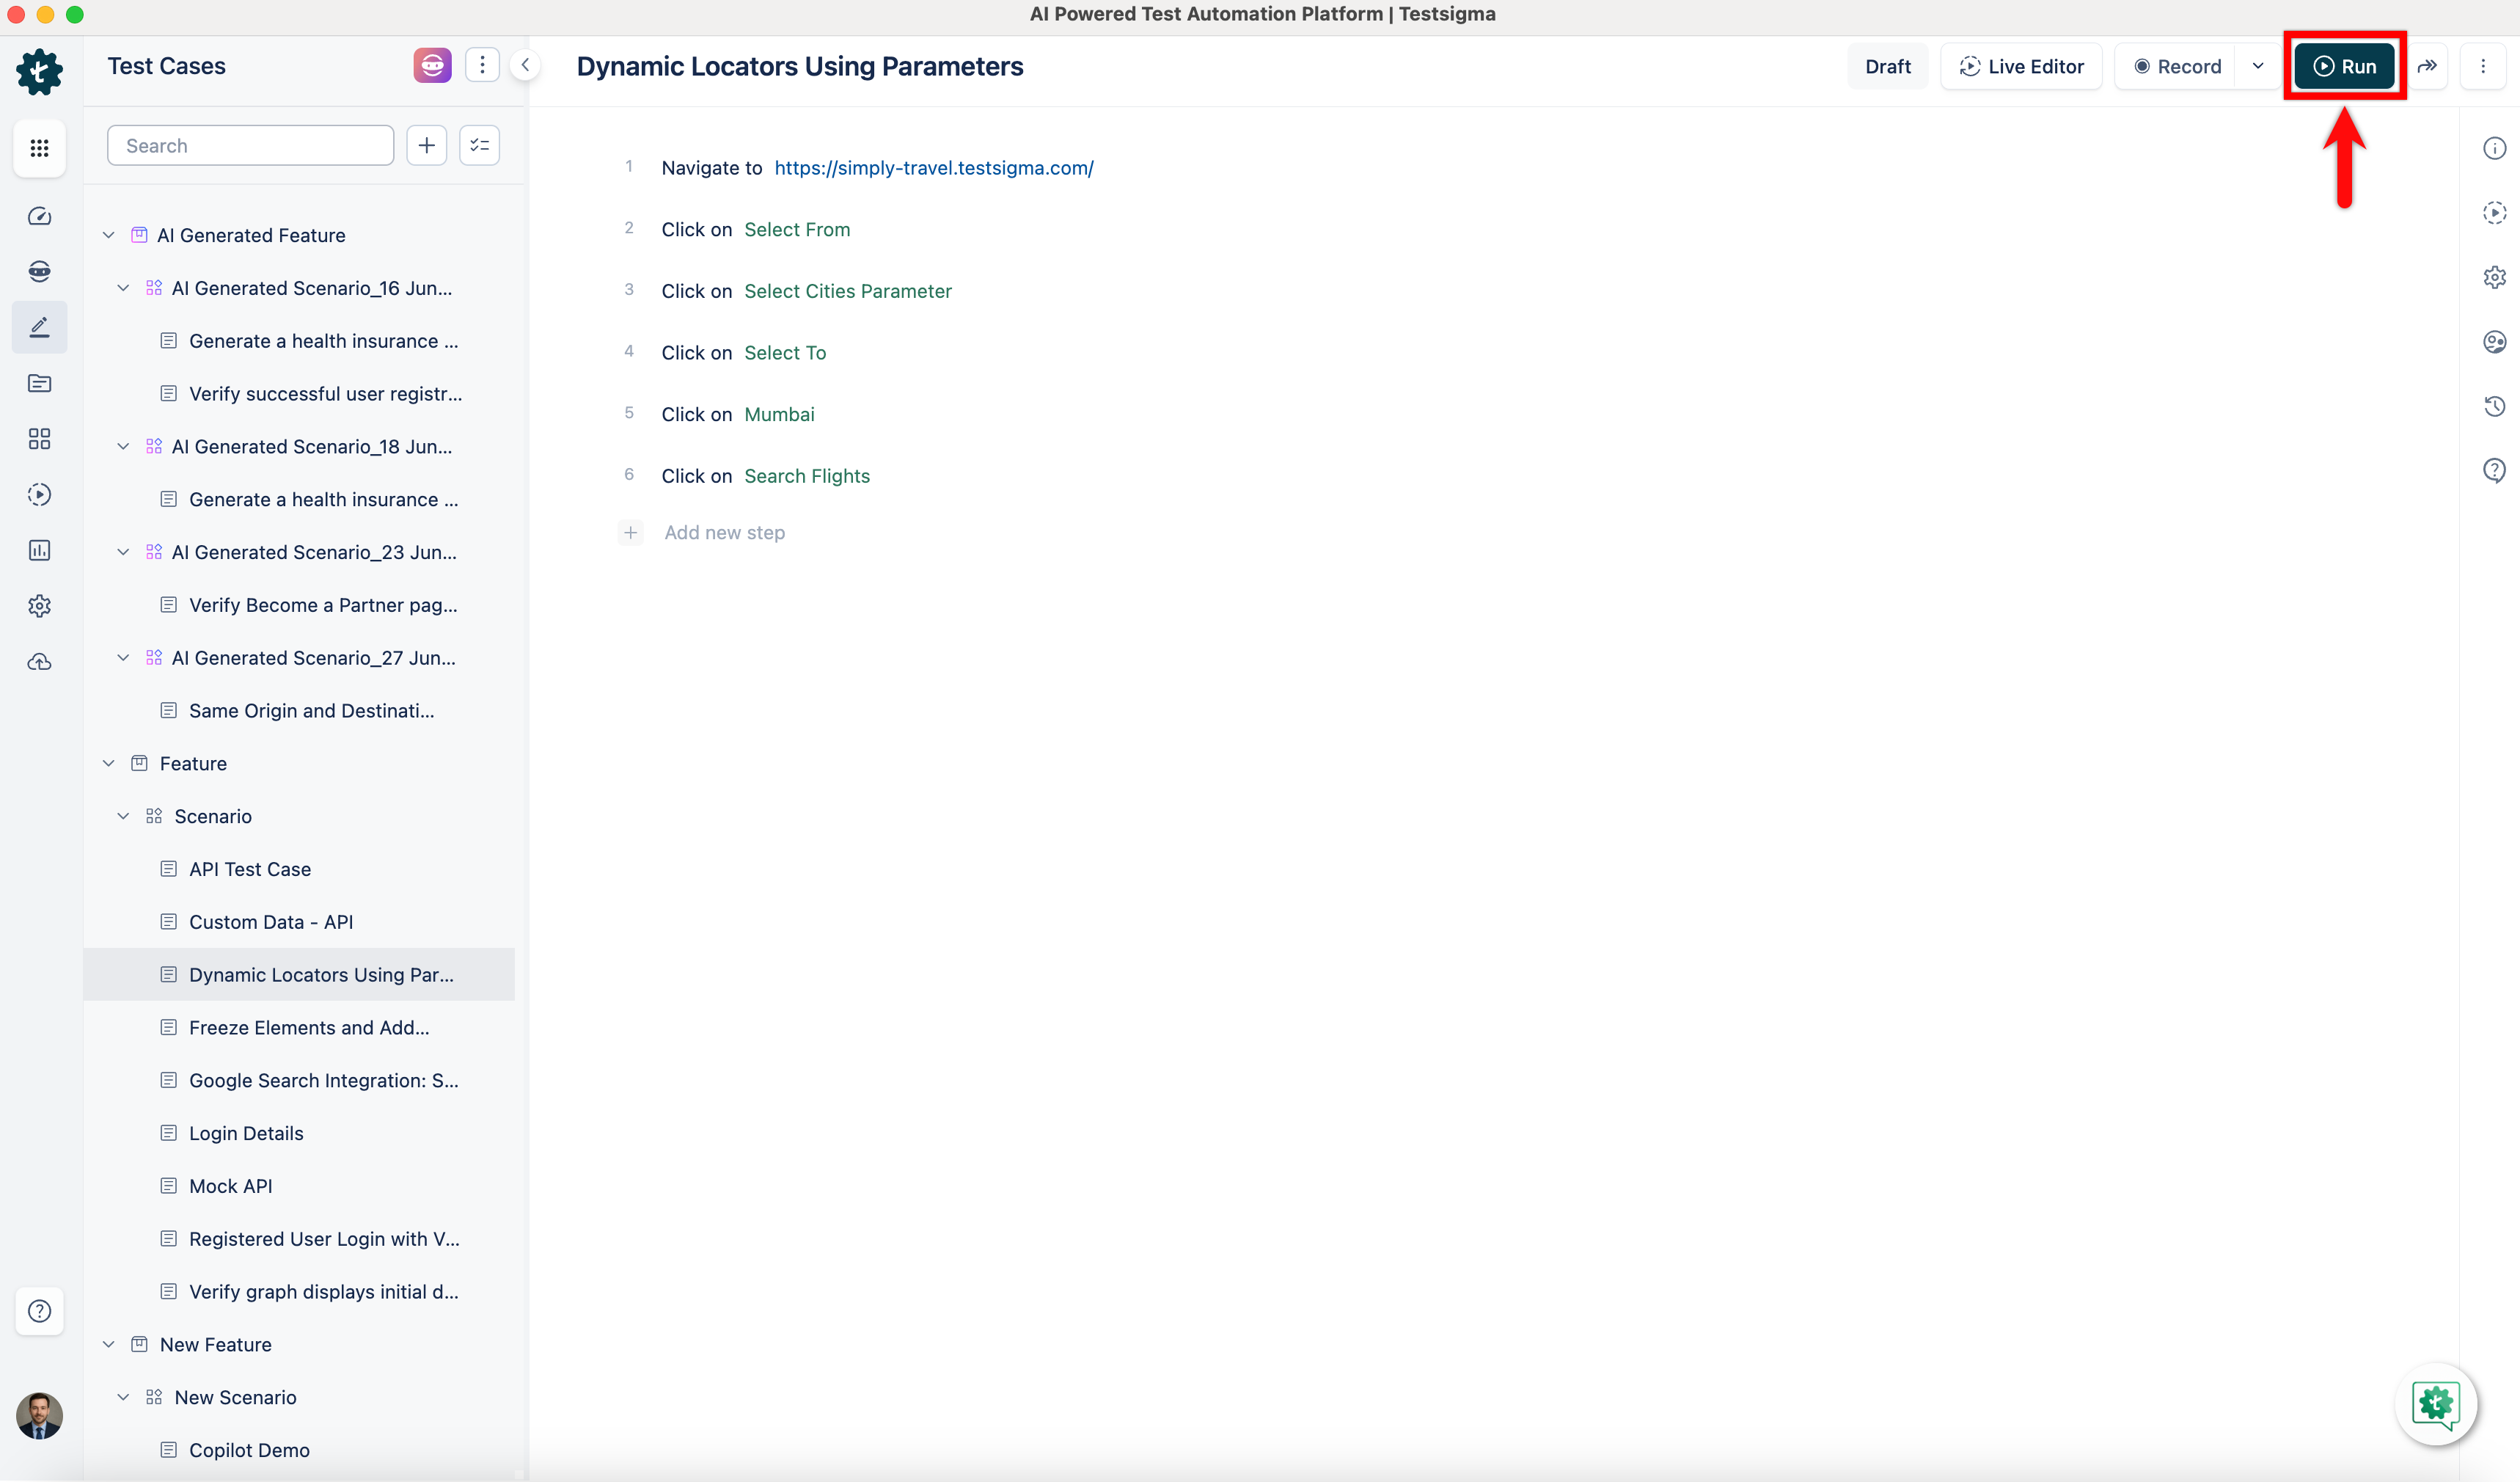The height and width of the screenshot is (1482, 2520).
Task: Click the Copilot robot icon beside Test Cases
Action: (x=432, y=66)
